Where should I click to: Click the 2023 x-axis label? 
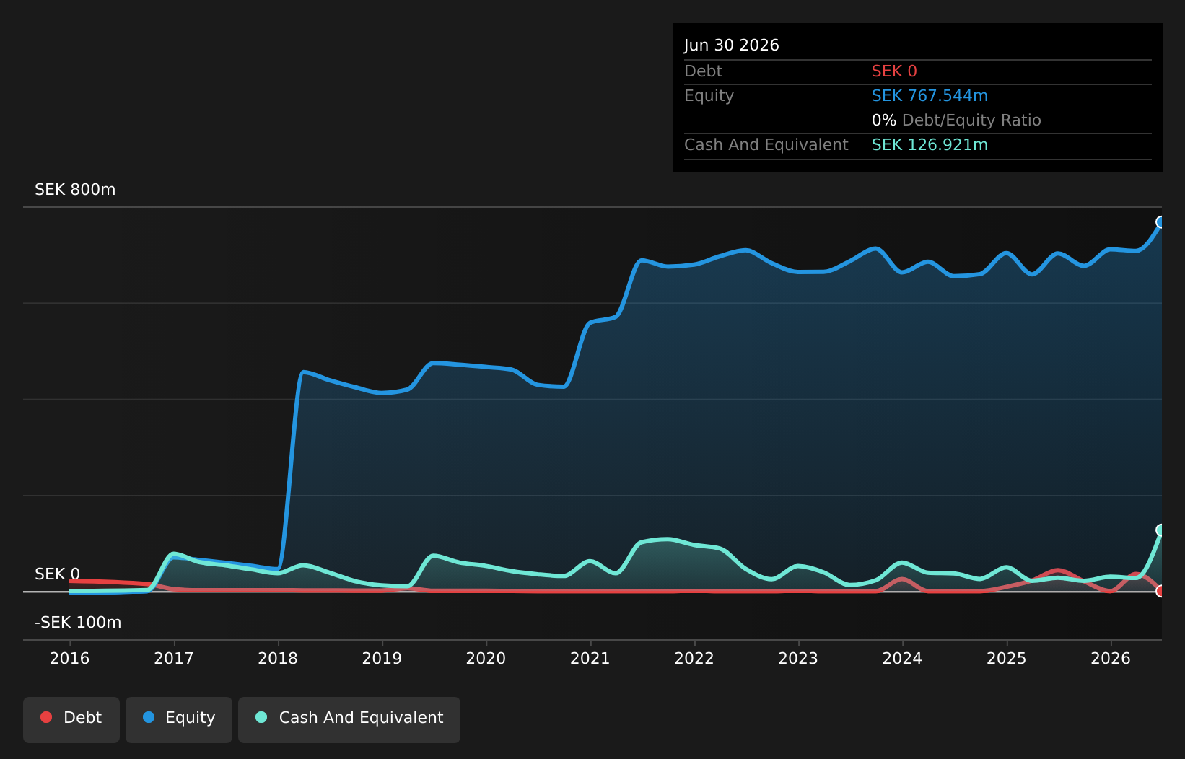[798, 658]
